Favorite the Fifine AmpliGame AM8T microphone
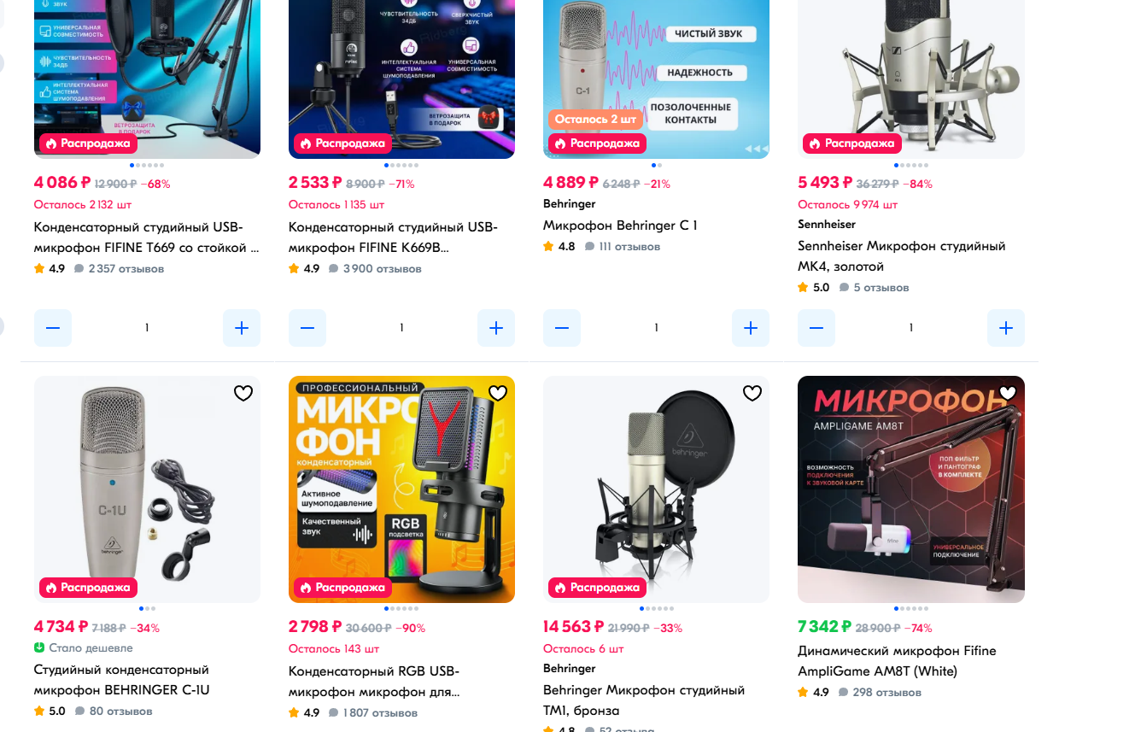 click(x=1008, y=393)
